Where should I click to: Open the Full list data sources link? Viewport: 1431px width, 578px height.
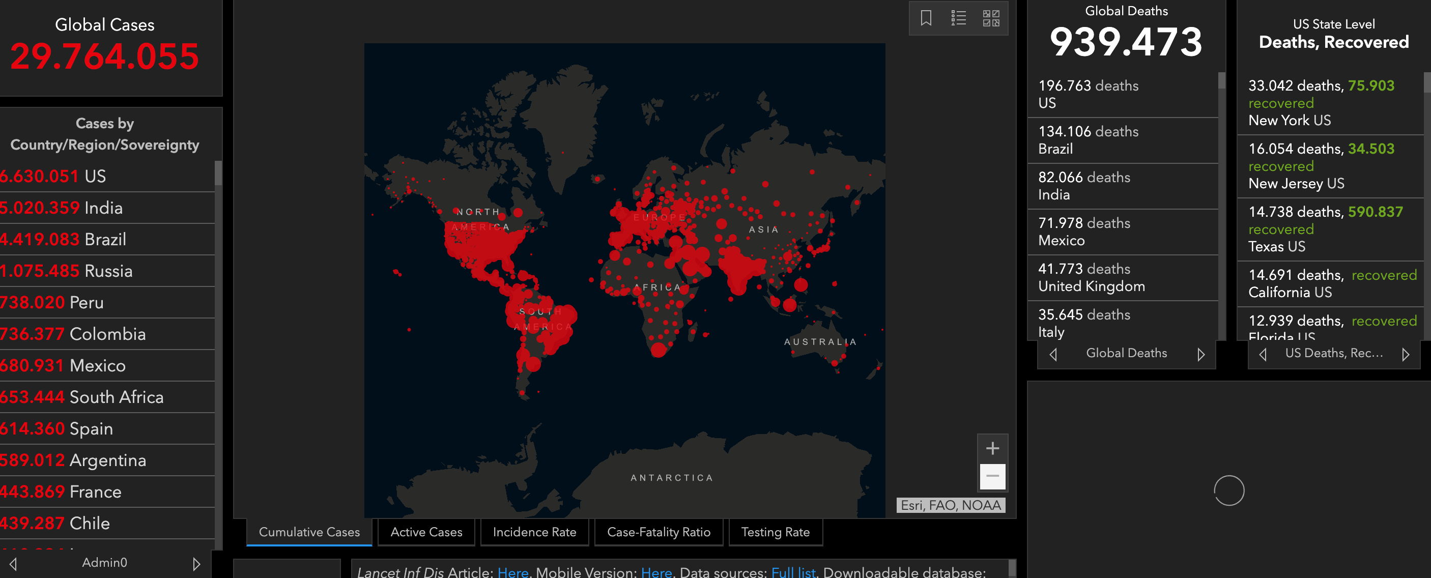point(793,572)
